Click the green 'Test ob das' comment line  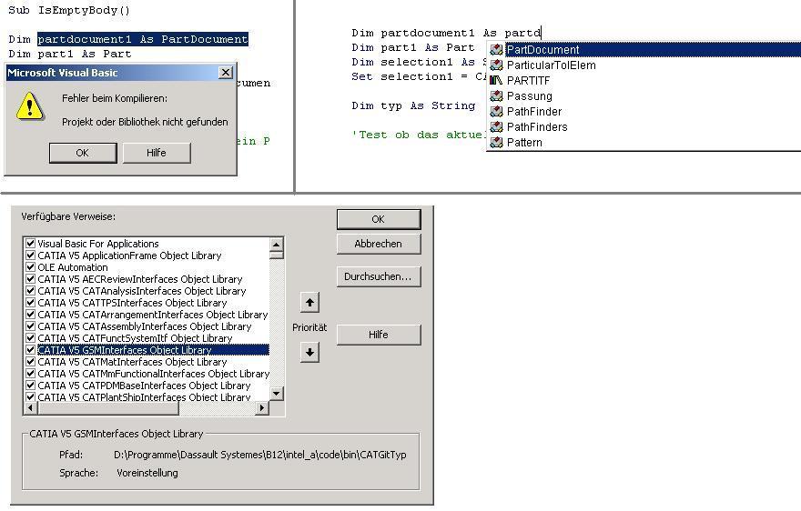(x=419, y=135)
